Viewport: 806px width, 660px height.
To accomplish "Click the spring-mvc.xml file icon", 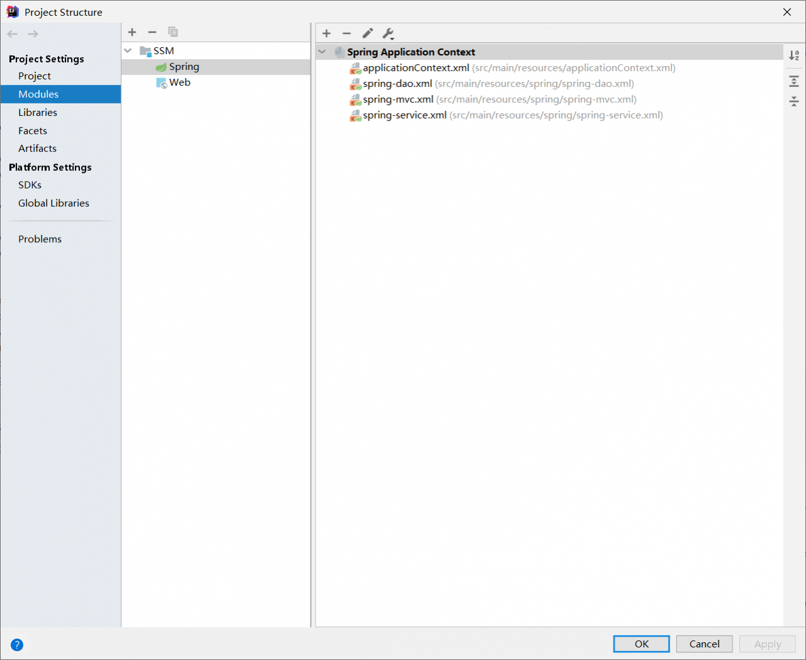I will [x=356, y=100].
